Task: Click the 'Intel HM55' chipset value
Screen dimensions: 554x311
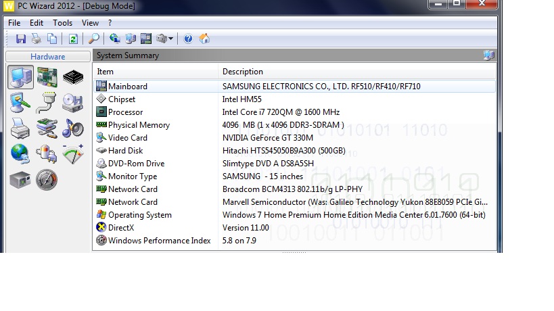Action: point(242,99)
